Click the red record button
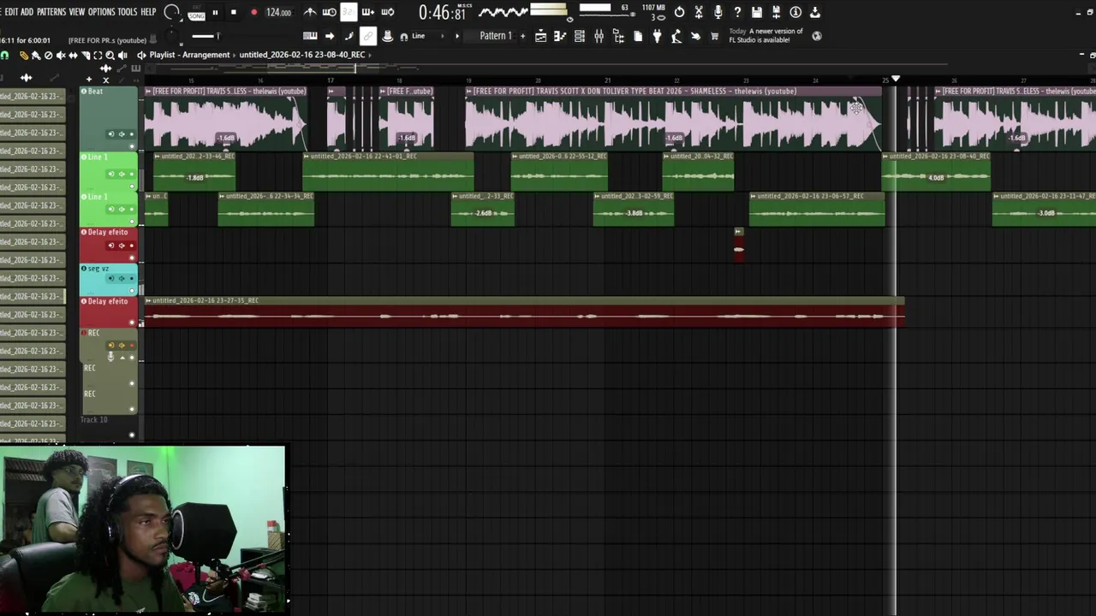Screen dimensions: 1096x616 (253, 12)
